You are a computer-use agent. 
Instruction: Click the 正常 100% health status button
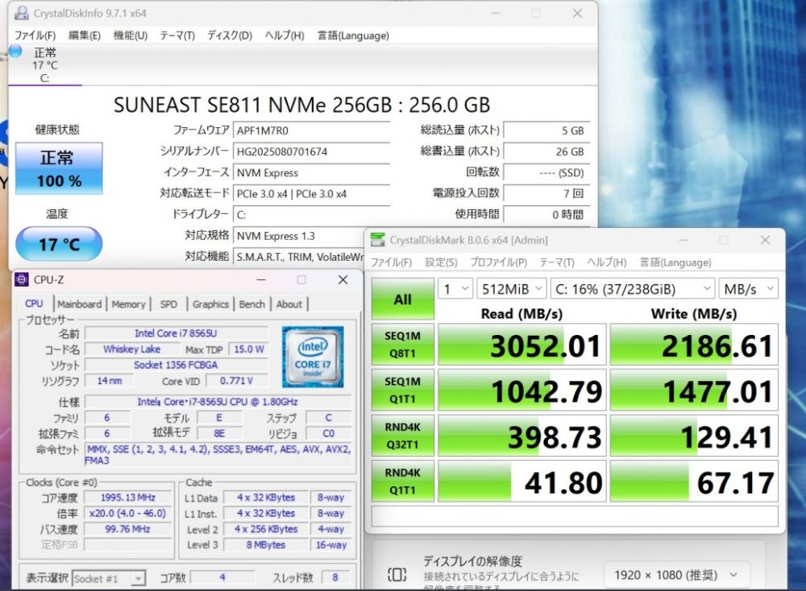point(59,168)
